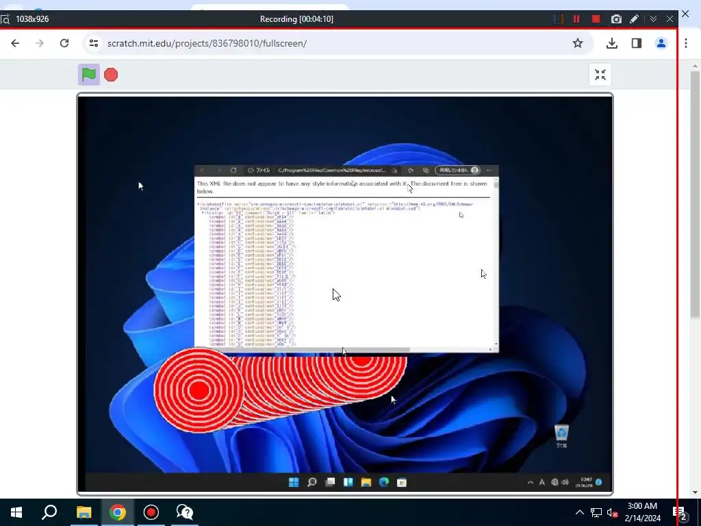The image size is (701, 526).
Task: Open the screen recorder app on the taskbar
Action: pyautogui.click(x=151, y=512)
